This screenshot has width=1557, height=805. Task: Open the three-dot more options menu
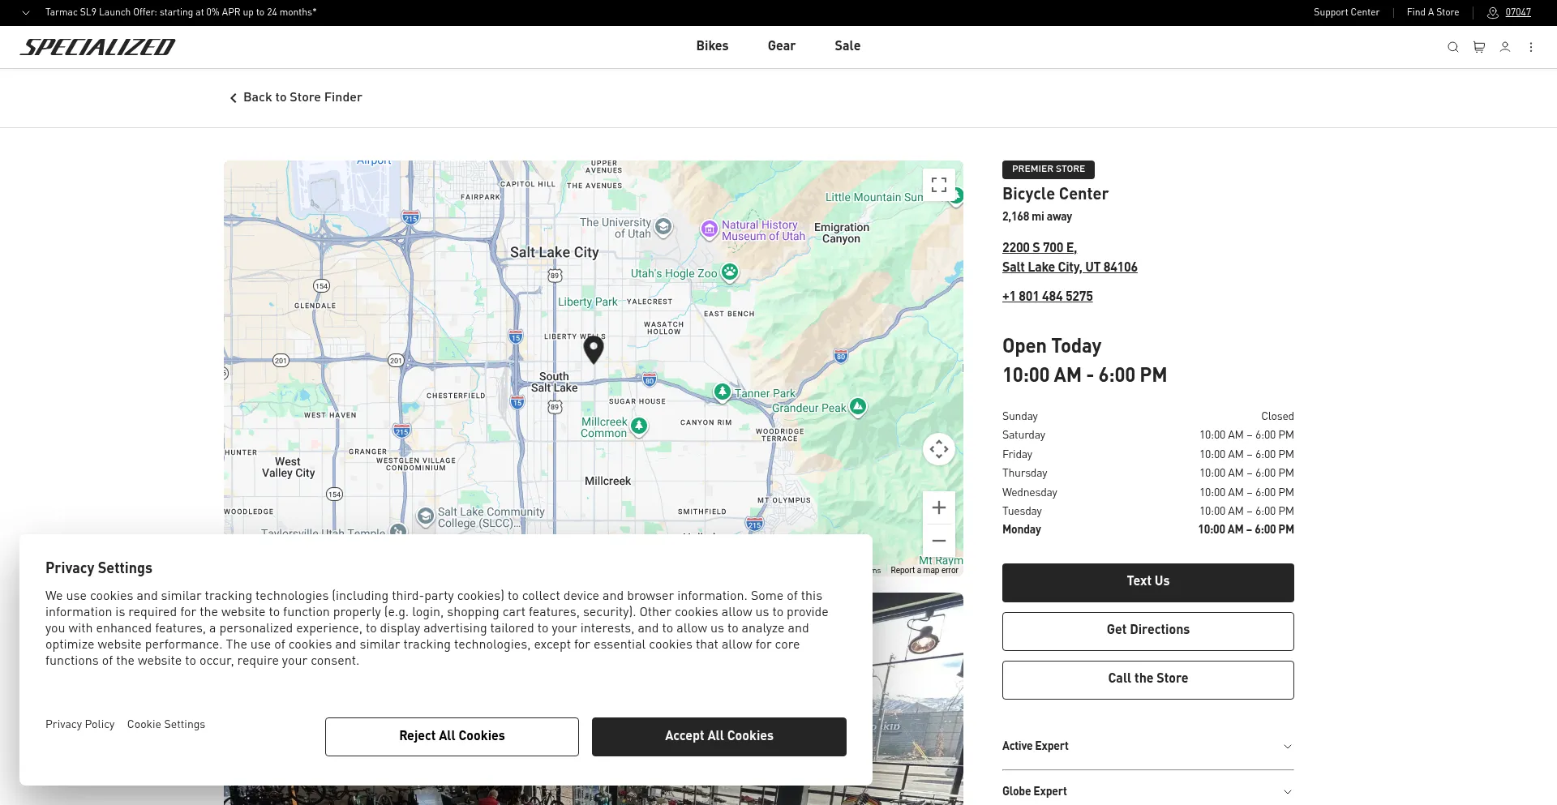tap(1531, 47)
